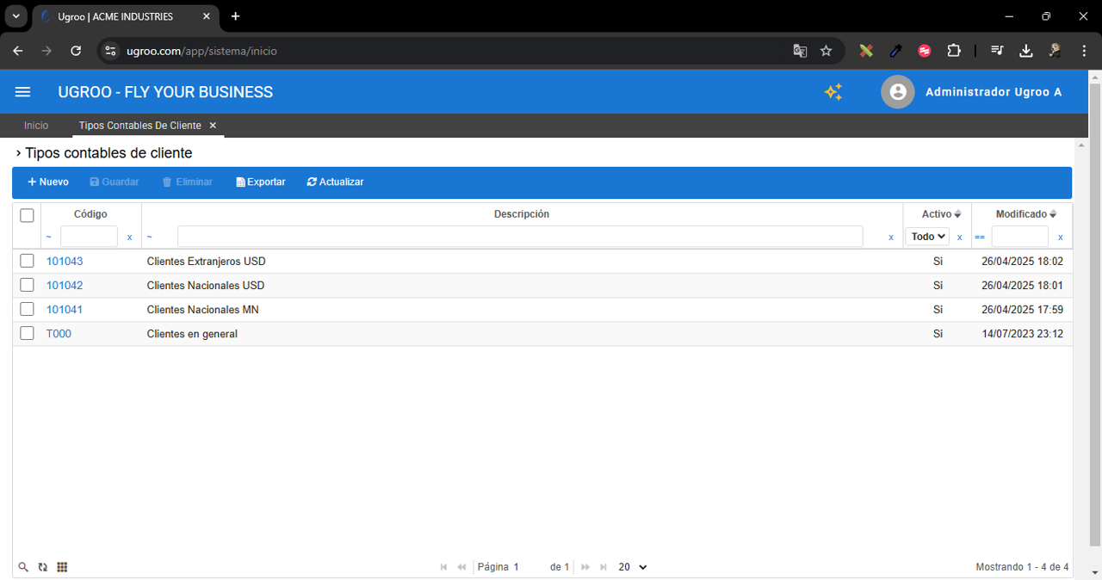
Task: Bookmark this page with the star icon
Action: click(826, 51)
